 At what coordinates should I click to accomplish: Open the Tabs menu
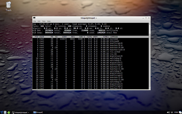point(44,21)
